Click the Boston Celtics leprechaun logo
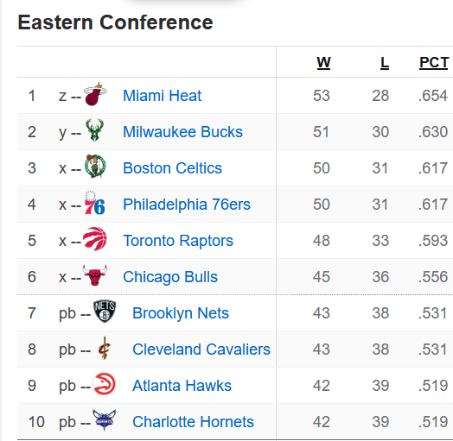The width and height of the screenshot is (453, 441). (x=95, y=167)
